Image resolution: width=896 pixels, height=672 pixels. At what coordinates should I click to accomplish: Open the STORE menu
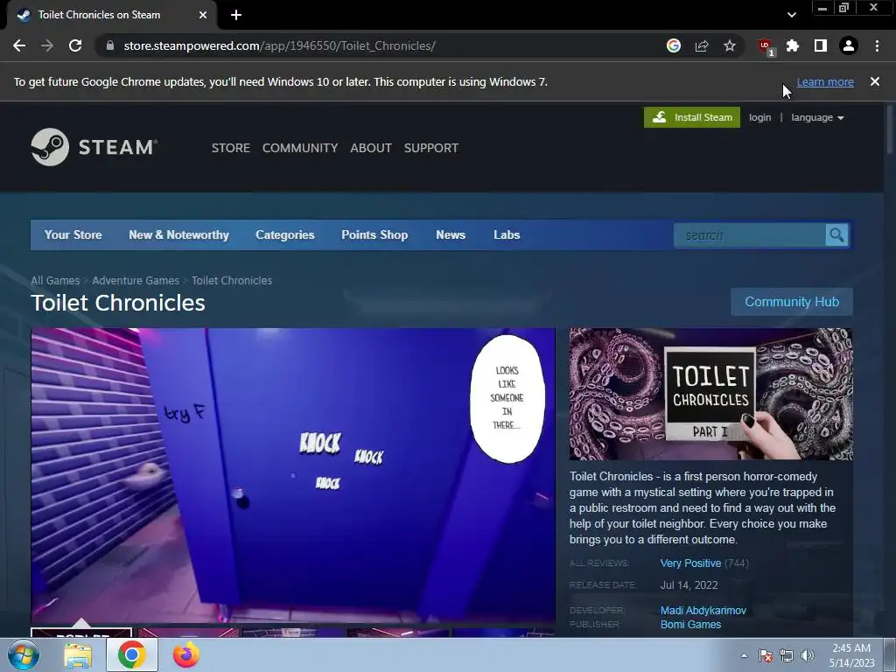click(x=231, y=148)
